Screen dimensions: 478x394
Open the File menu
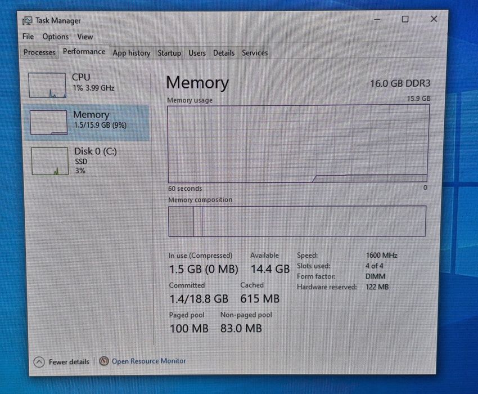tap(28, 37)
